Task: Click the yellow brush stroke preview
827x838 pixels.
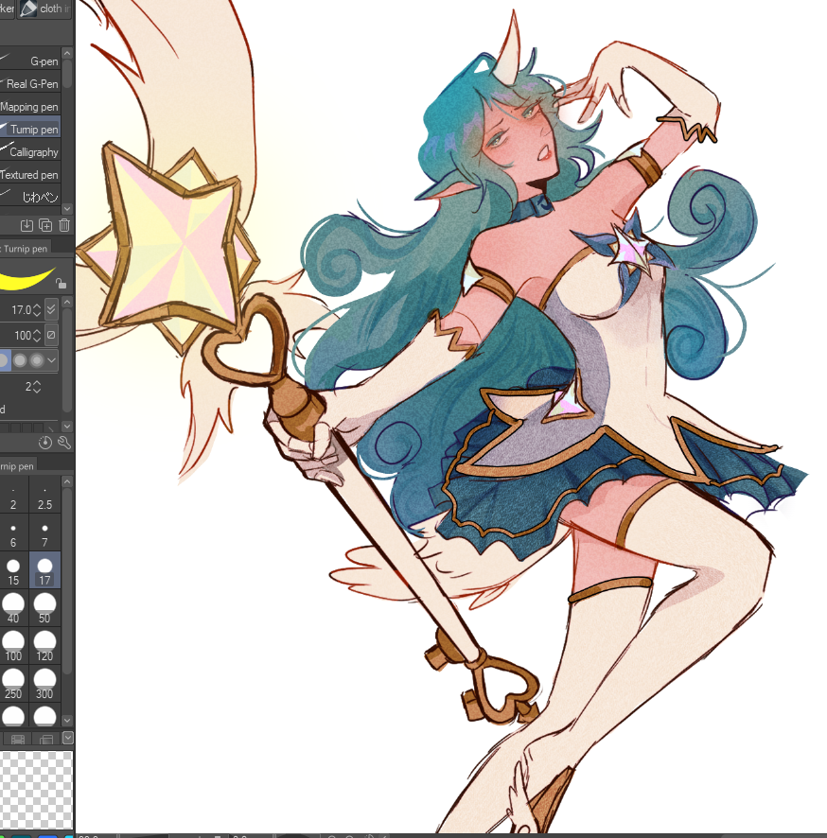Action: coord(26,278)
